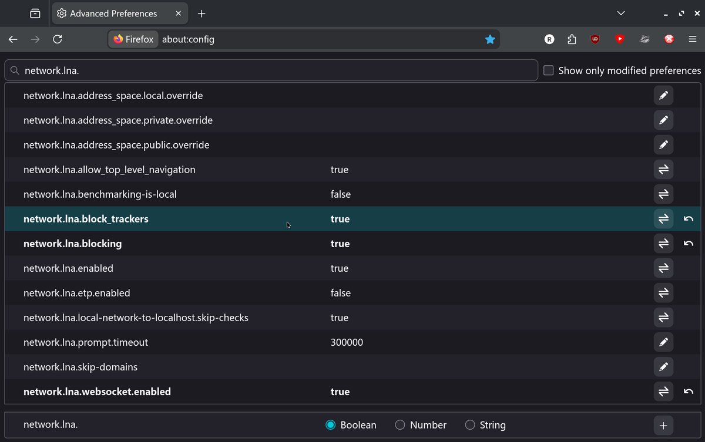Toggle network.lna.enabled value
705x442 pixels.
[663, 268]
